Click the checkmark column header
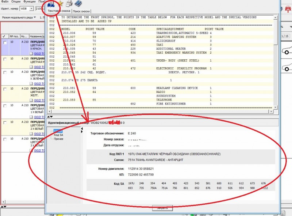The image size is (292, 216). pyautogui.click(x=4, y=36)
